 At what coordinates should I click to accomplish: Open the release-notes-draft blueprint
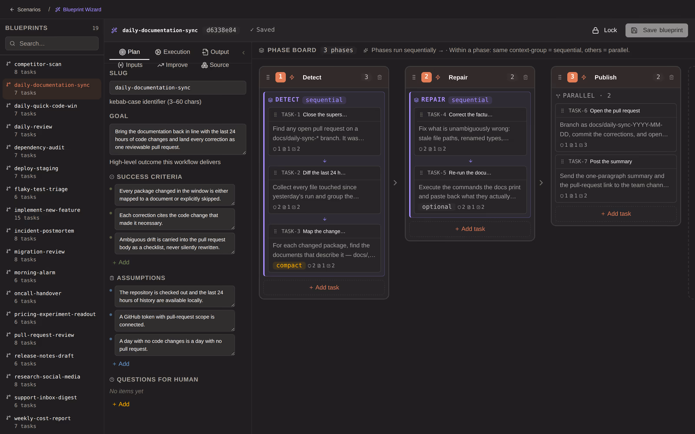[52, 360]
